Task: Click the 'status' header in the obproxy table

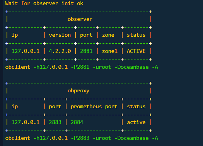Action: pyautogui.click(x=136, y=107)
